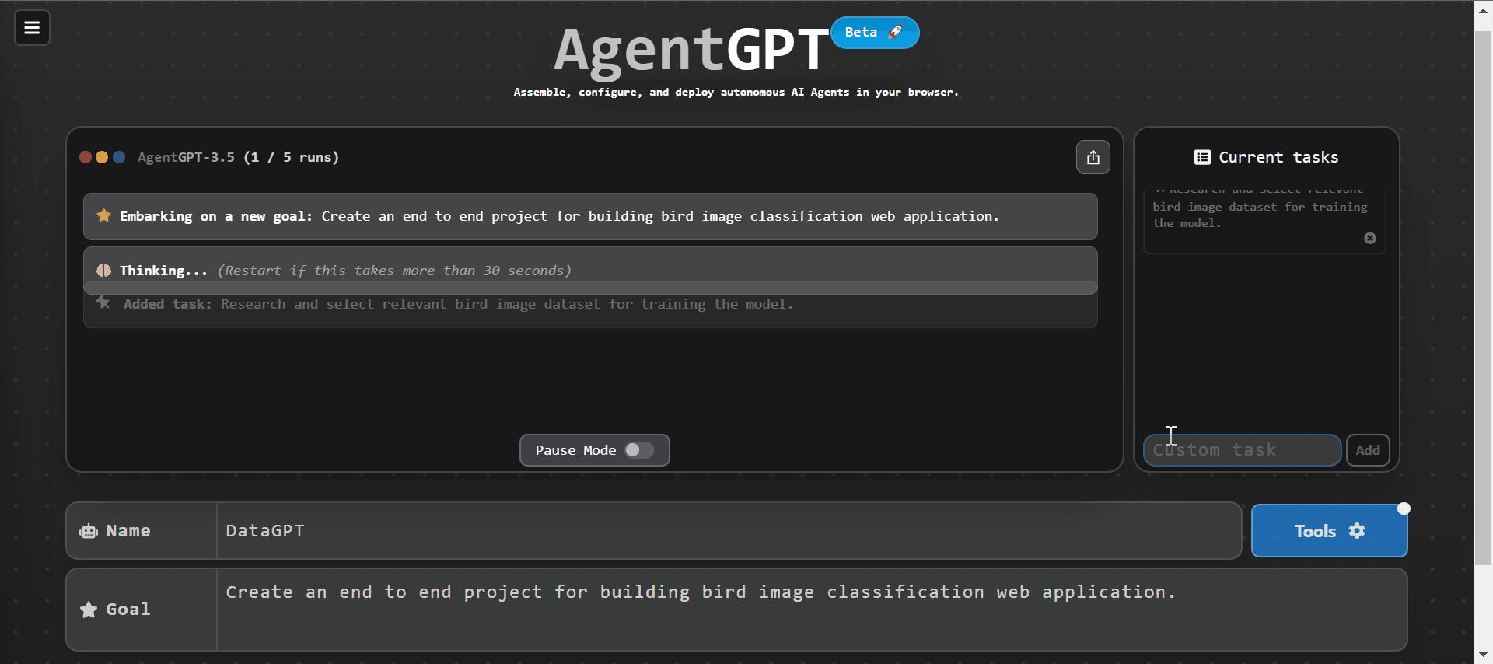Click into the Goal text area

pyautogui.click(x=811, y=610)
